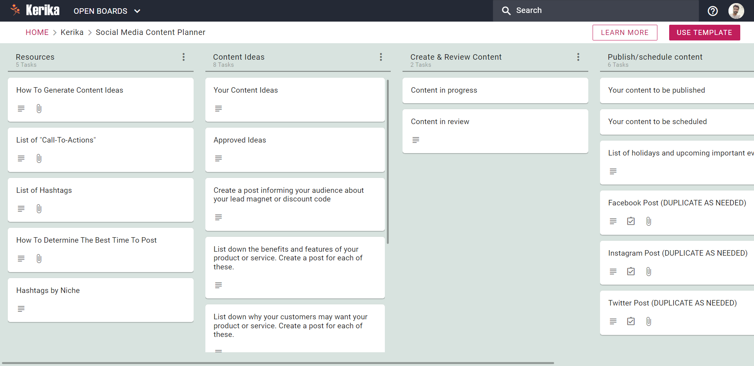Open description icon on benefits and features card

click(x=218, y=285)
